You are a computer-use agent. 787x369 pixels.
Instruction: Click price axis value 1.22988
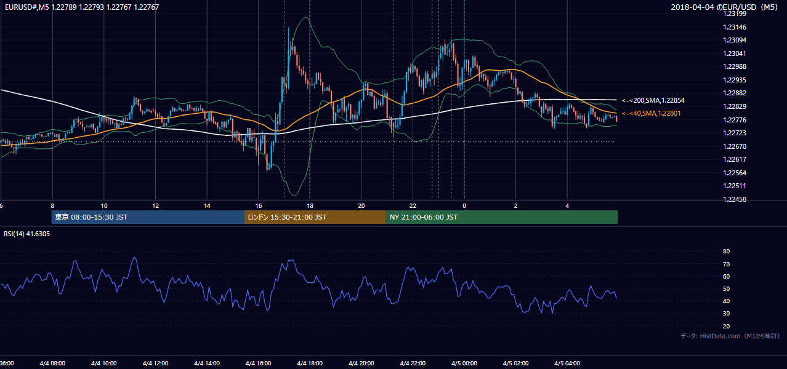[x=735, y=66]
